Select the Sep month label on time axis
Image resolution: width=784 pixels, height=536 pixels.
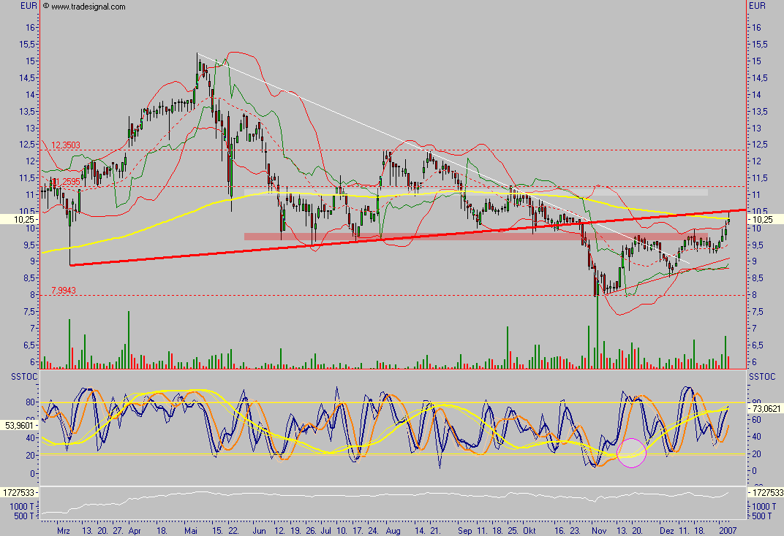click(464, 530)
